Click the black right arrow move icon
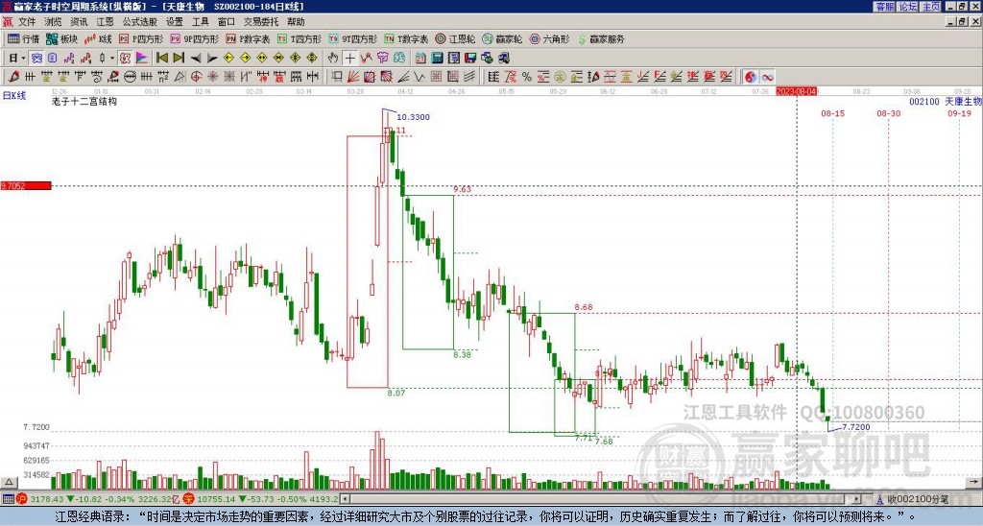The width and height of the screenshot is (983, 526). 212,59
